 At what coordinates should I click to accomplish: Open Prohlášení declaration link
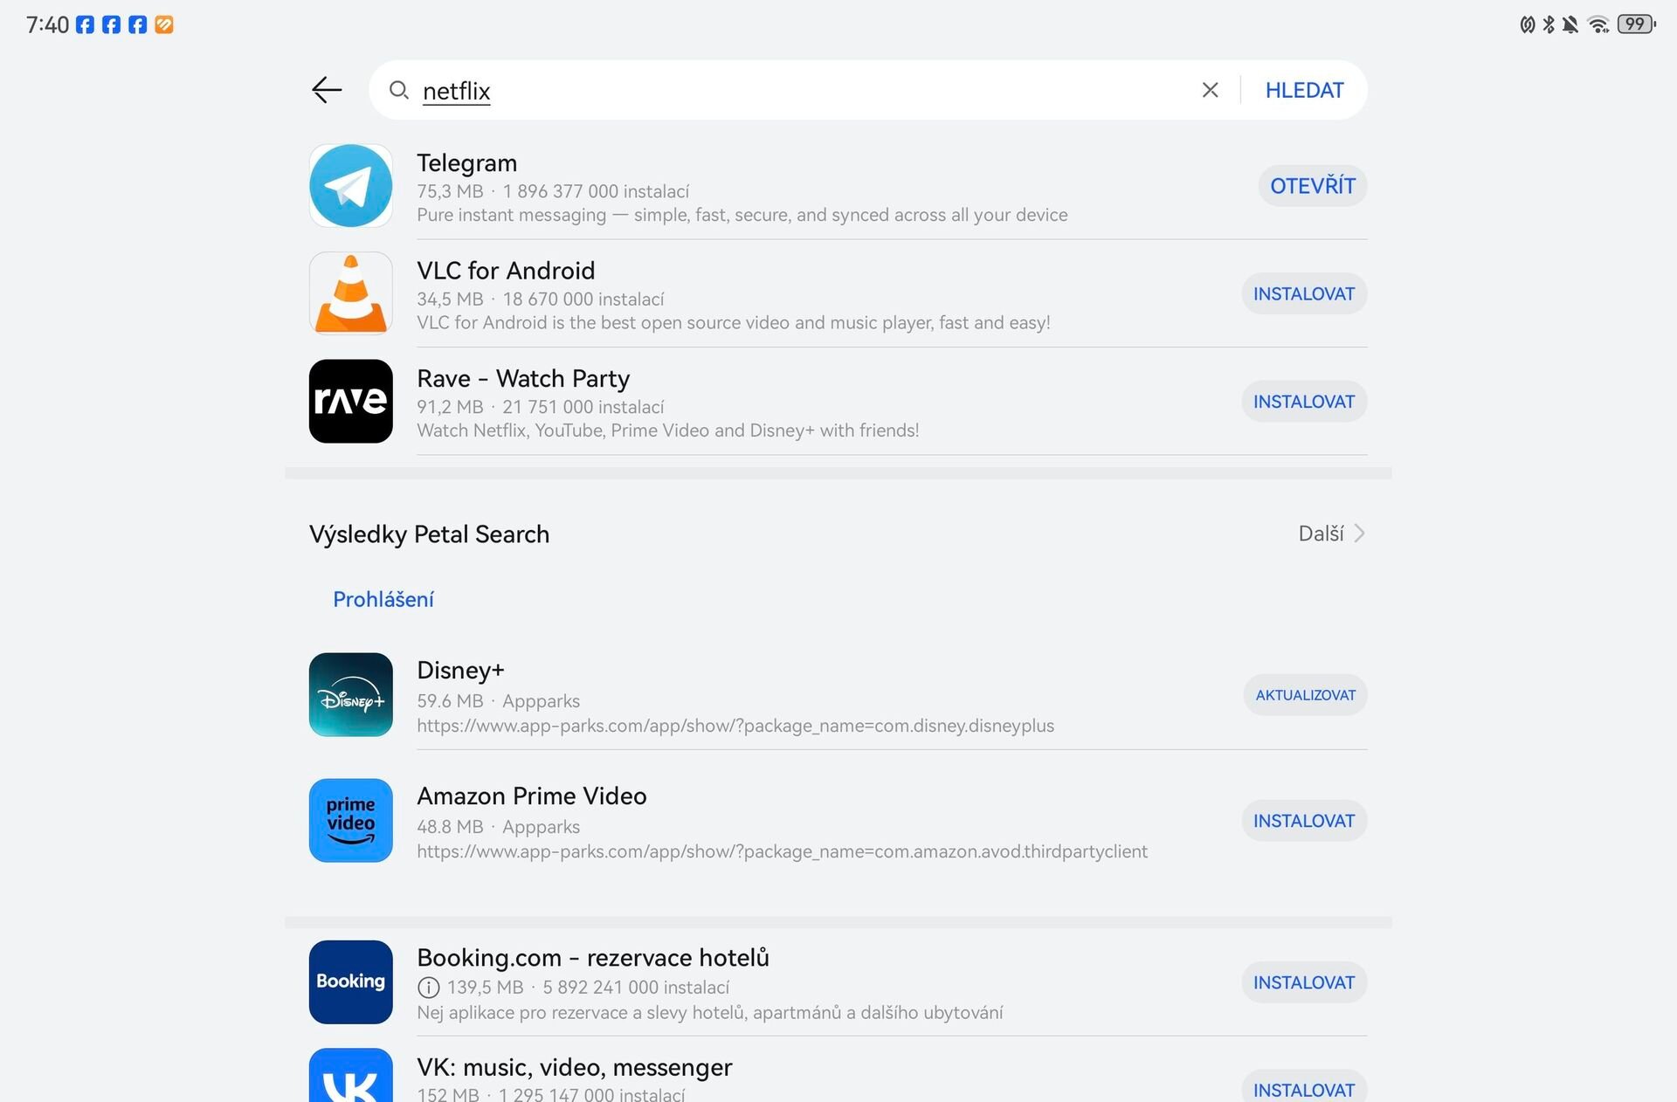point(383,599)
